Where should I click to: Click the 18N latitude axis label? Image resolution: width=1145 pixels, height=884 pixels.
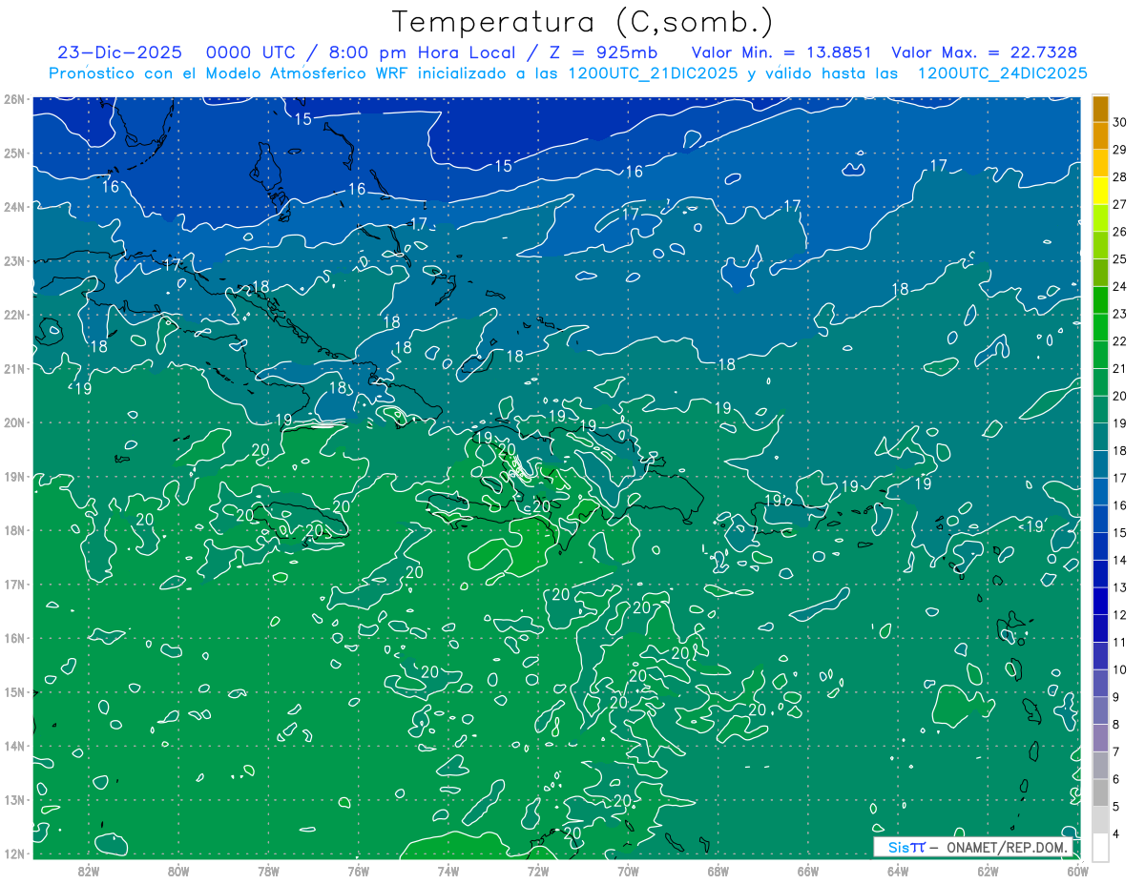pyautogui.click(x=13, y=530)
